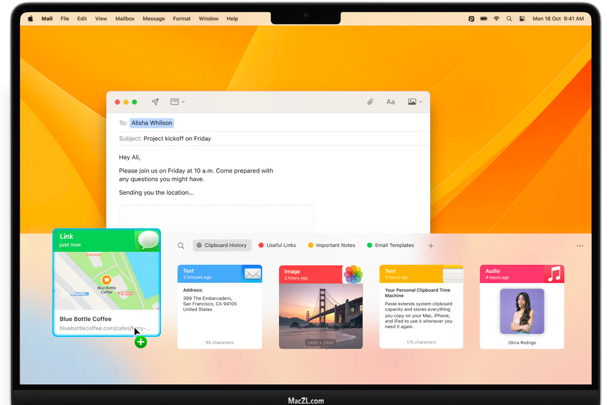Screen dimensions: 611x405
Task: Open the View menu
Action: pyautogui.click(x=101, y=18)
